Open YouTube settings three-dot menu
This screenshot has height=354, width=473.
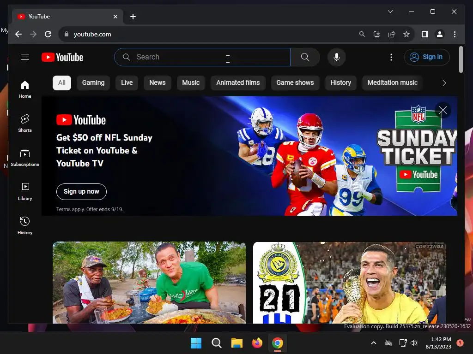(391, 57)
